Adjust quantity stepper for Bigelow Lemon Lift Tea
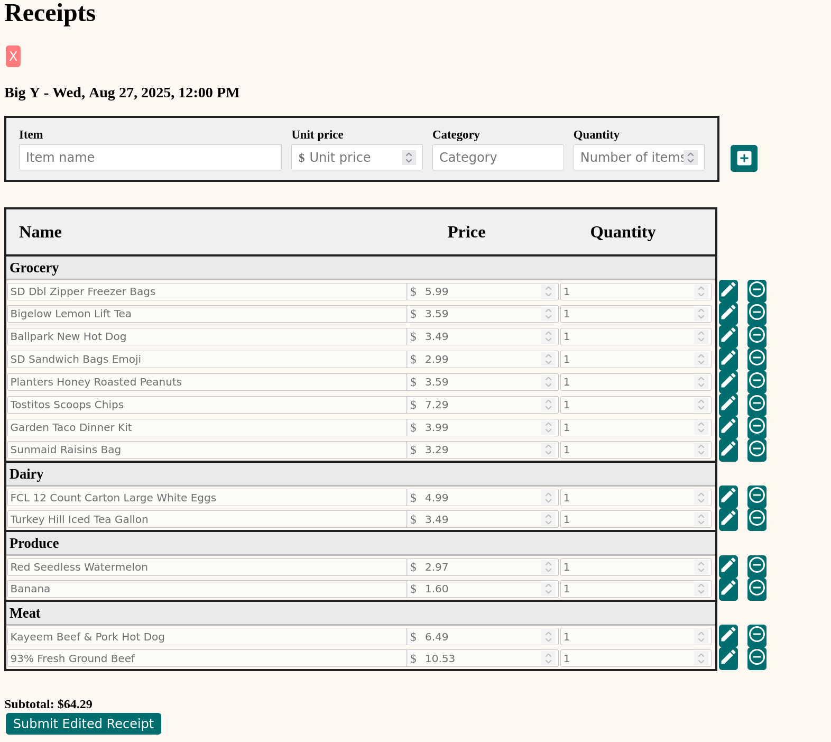Image resolution: width=831 pixels, height=742 pixels. [x=701, y=314]
